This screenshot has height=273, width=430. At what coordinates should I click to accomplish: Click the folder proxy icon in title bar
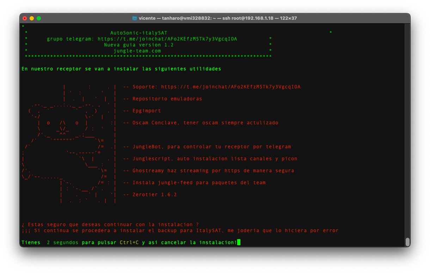(x=135, y=18)
